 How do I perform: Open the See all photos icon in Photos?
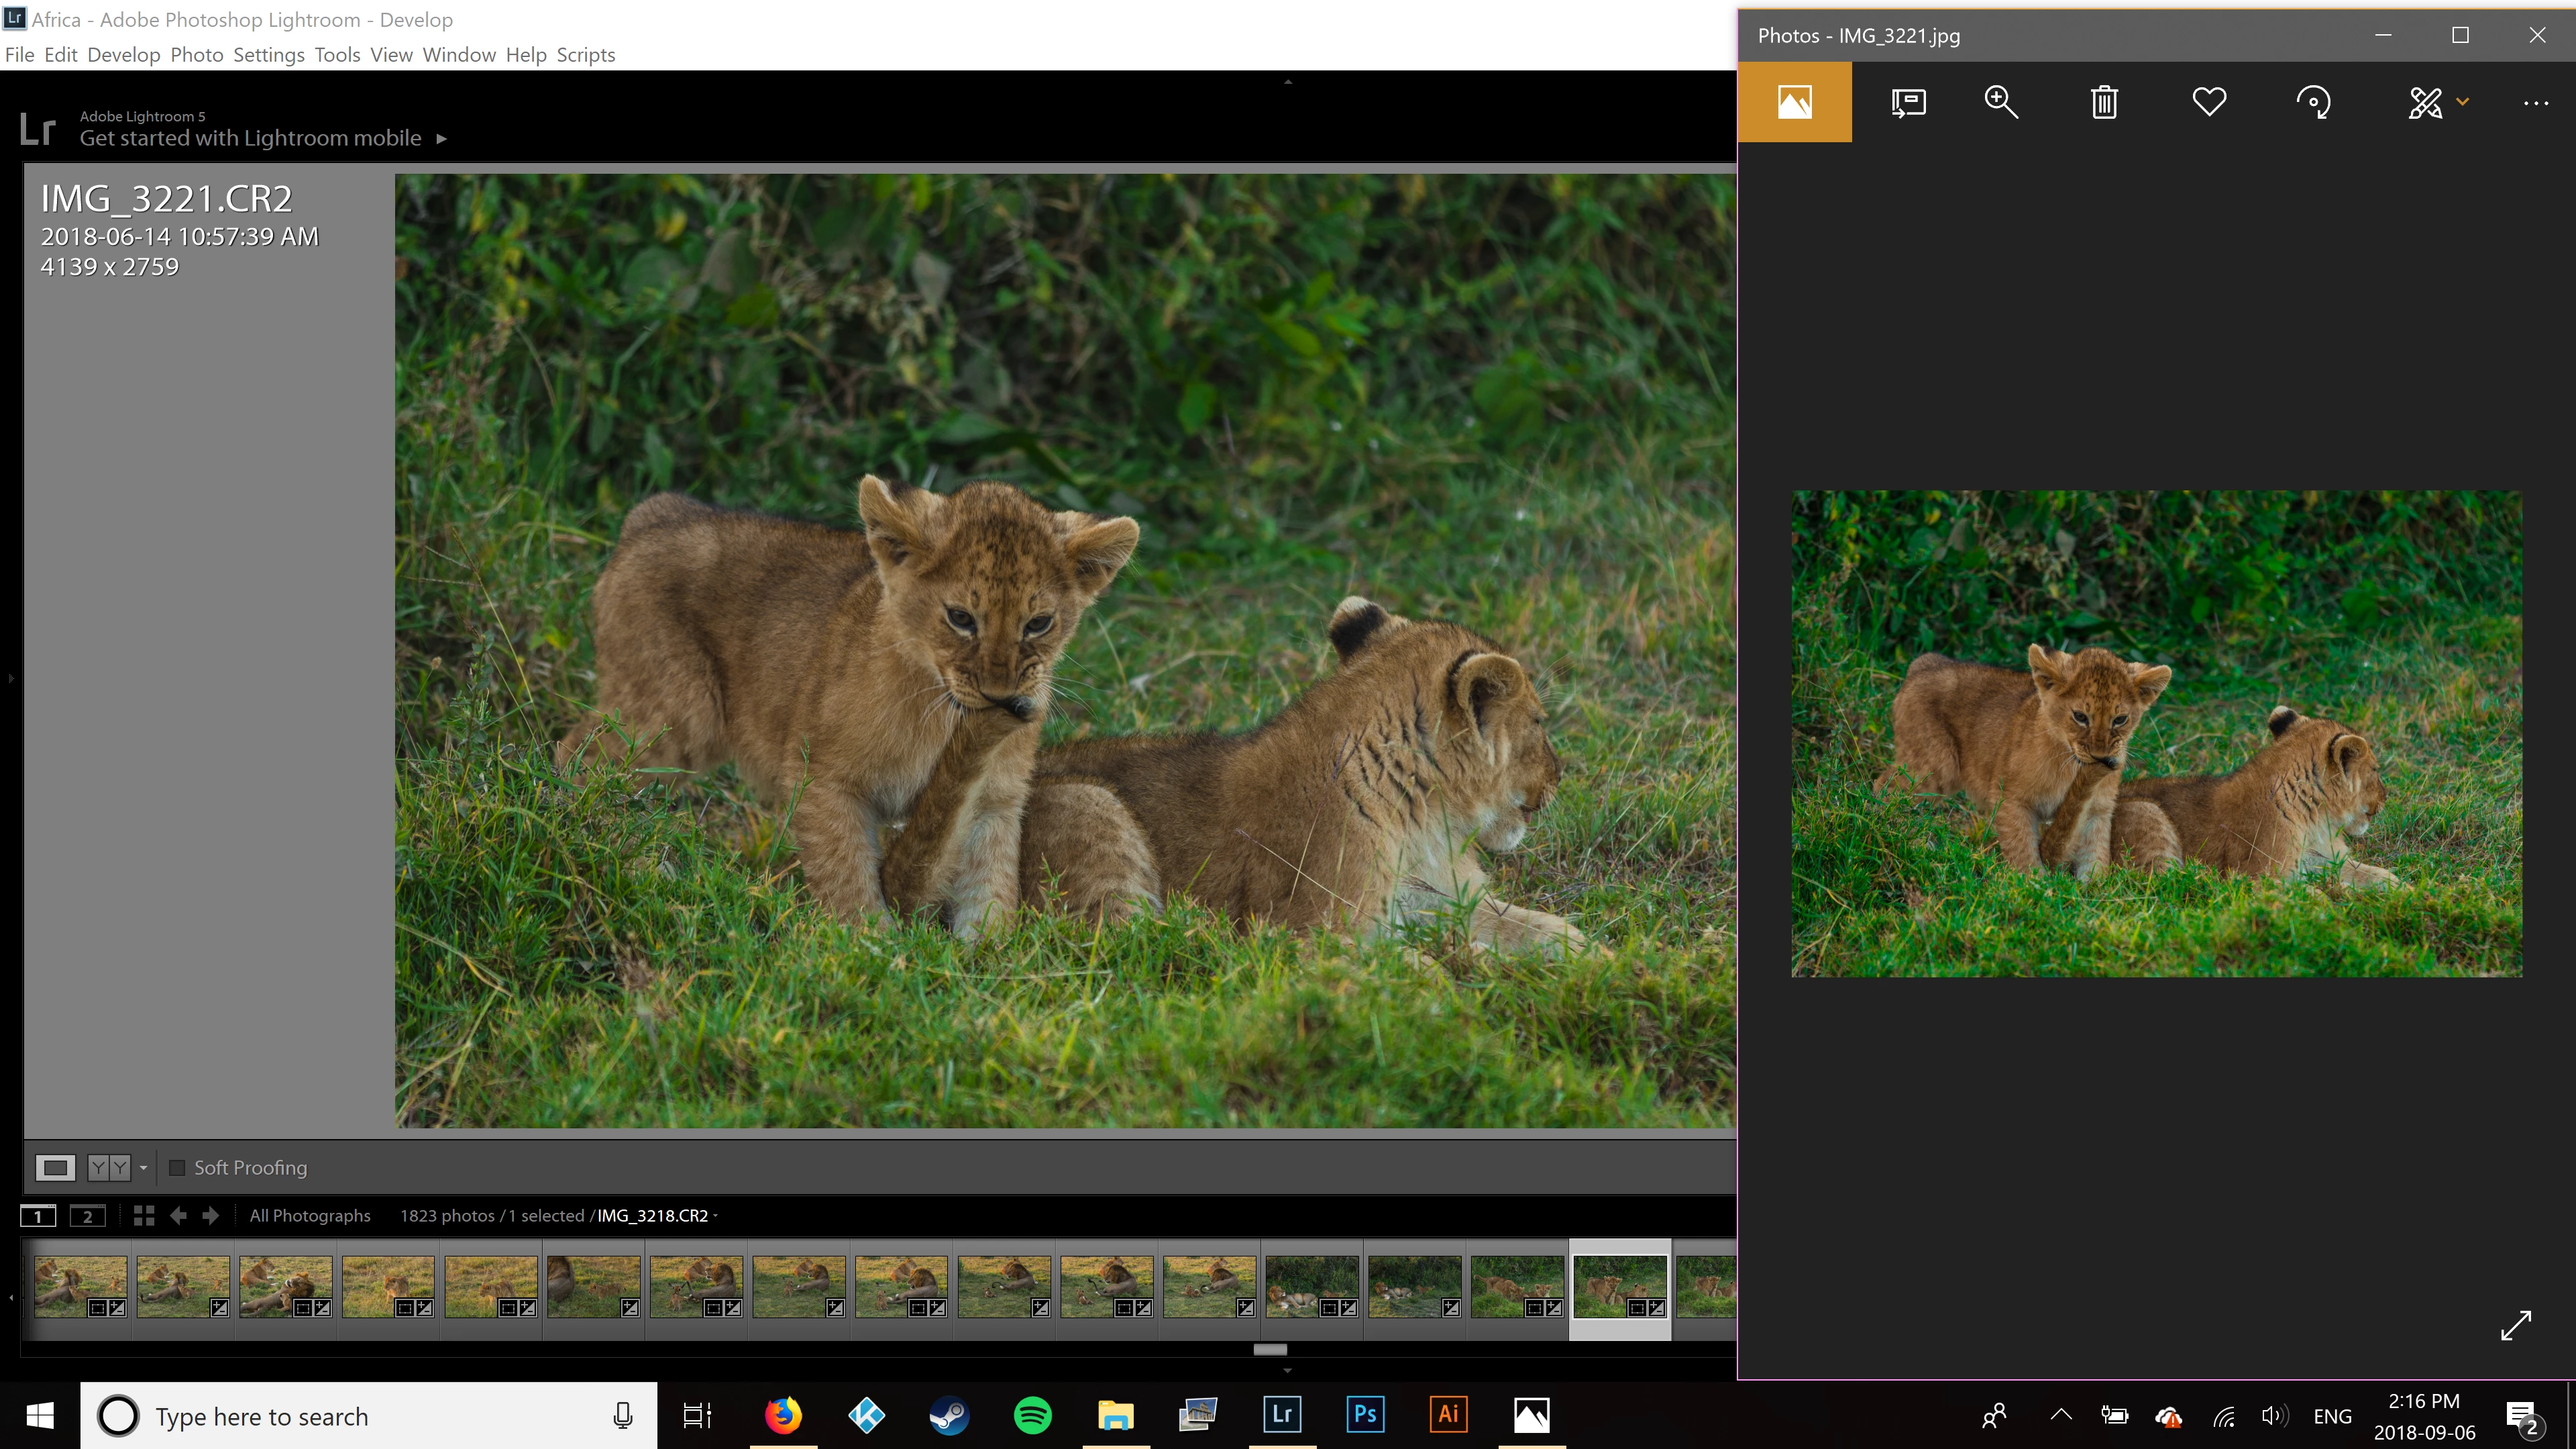[x=1794, y=102]
